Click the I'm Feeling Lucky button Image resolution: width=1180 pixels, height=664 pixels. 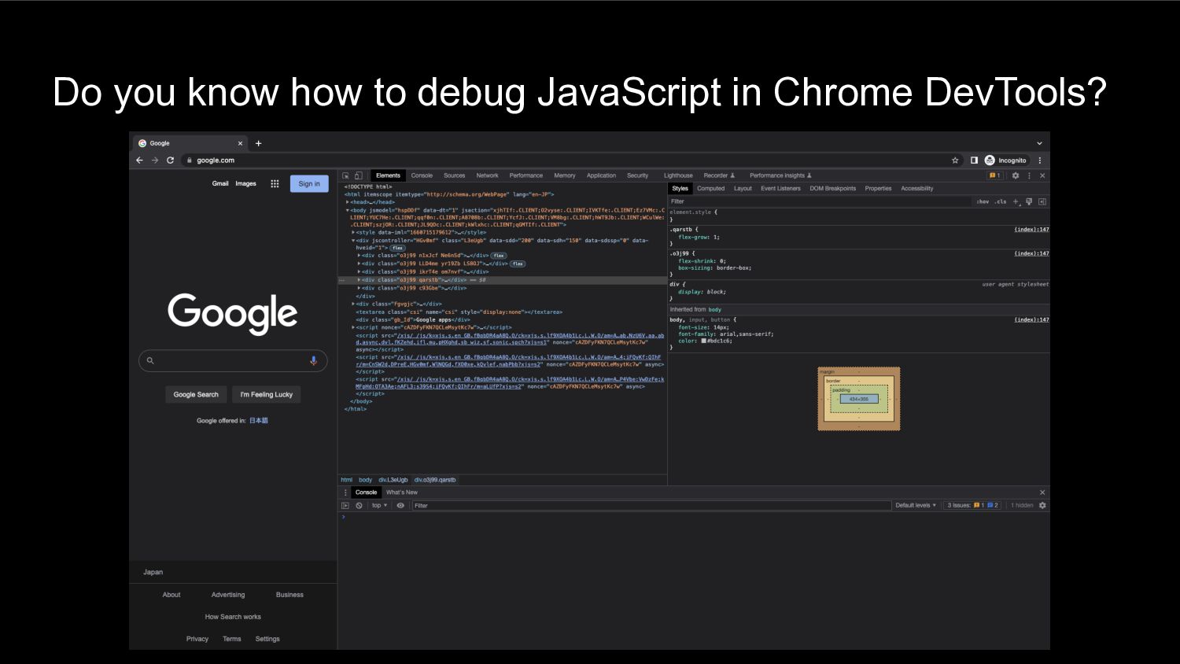coord(267,394)
